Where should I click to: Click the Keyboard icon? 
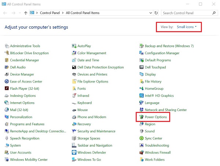[74, 103]
